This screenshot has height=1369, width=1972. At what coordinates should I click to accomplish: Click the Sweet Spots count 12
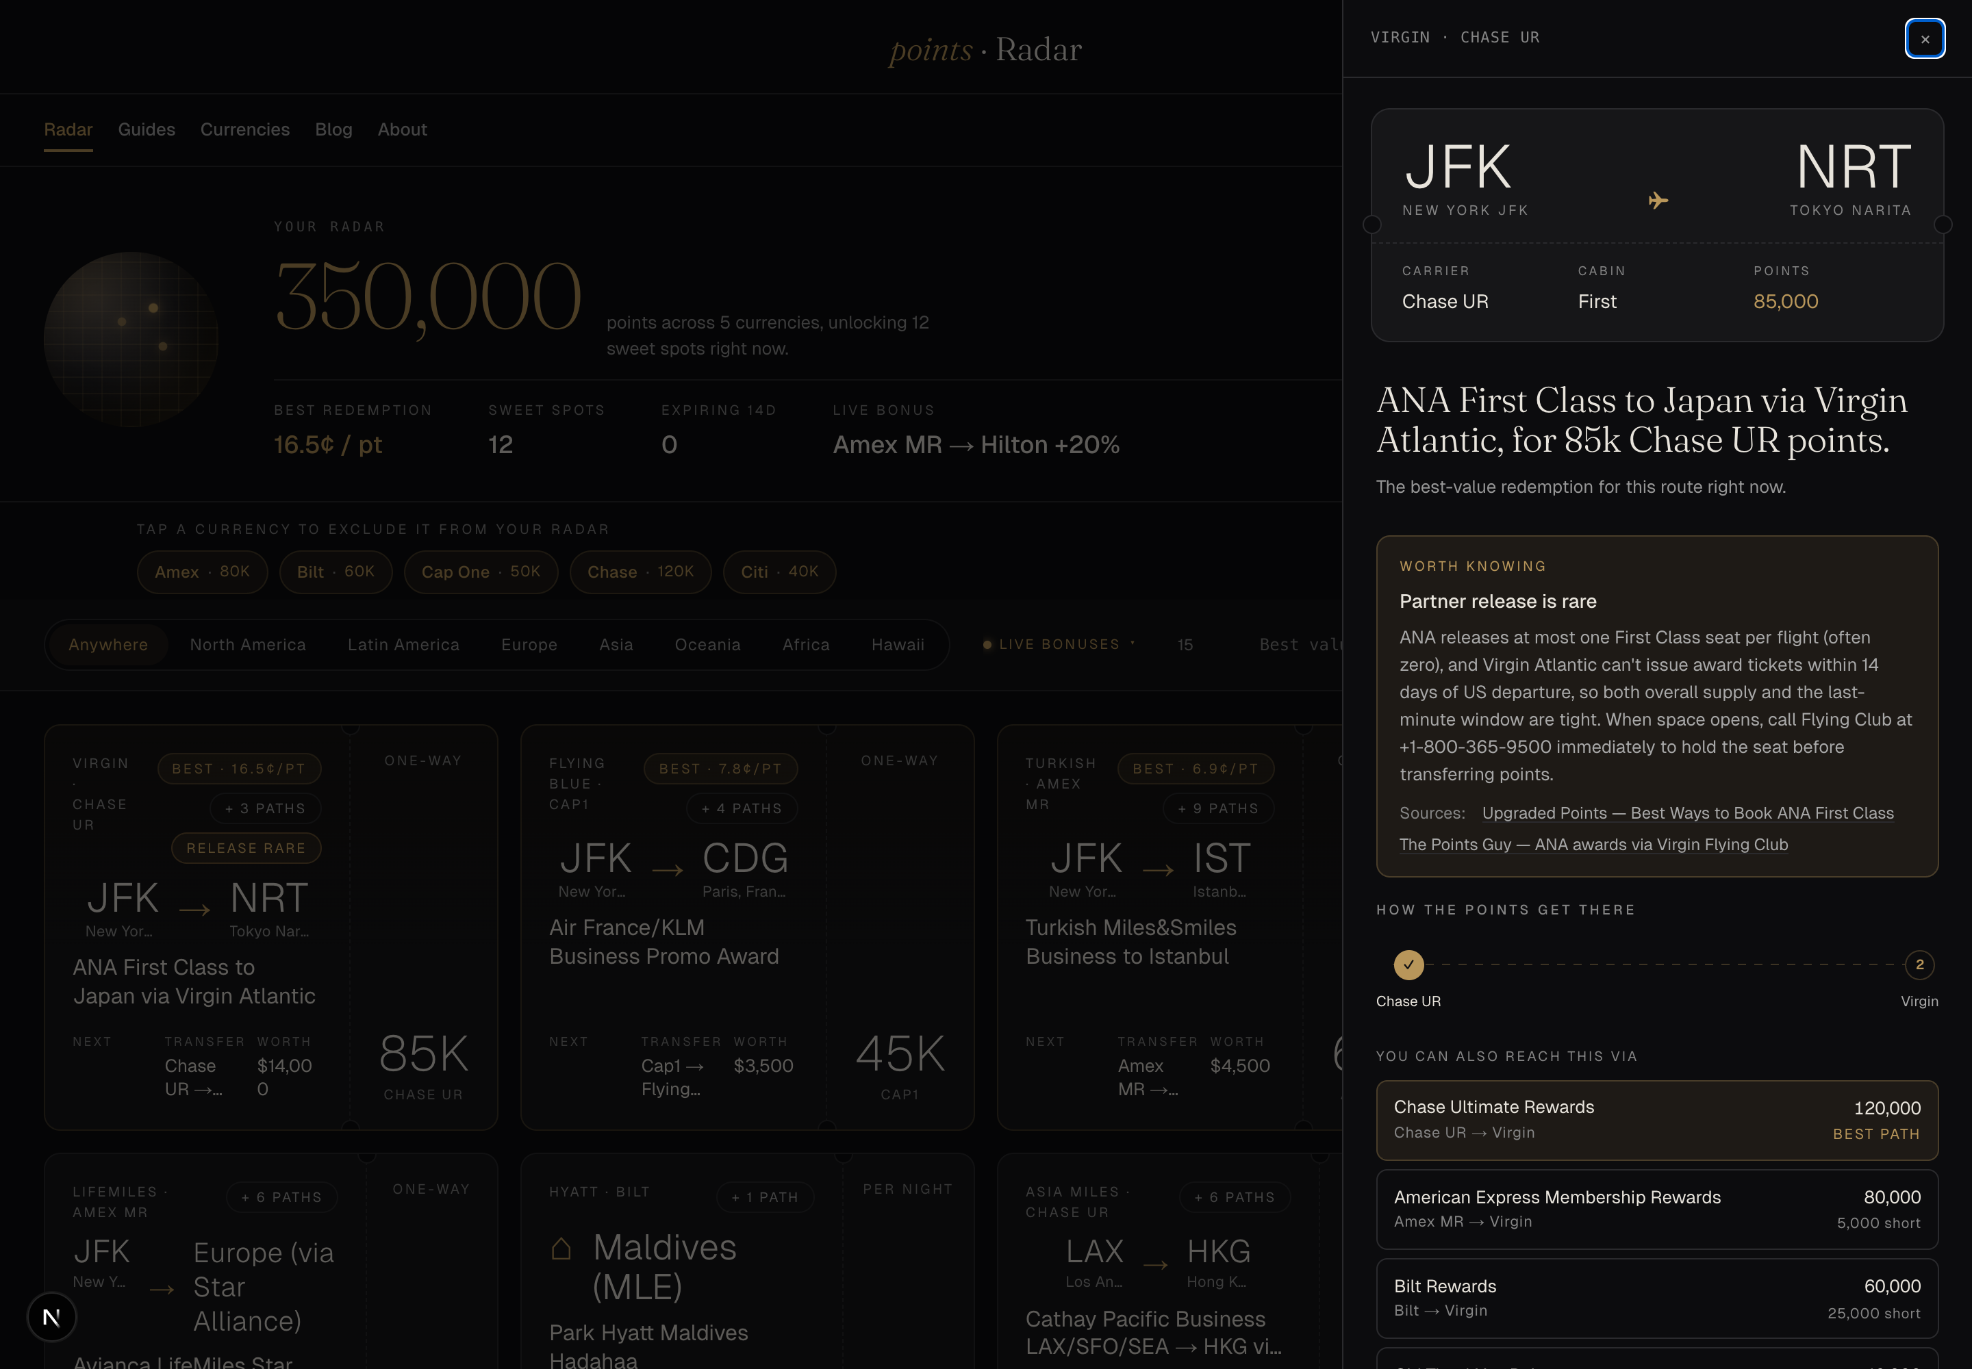[x=501, y=444]
